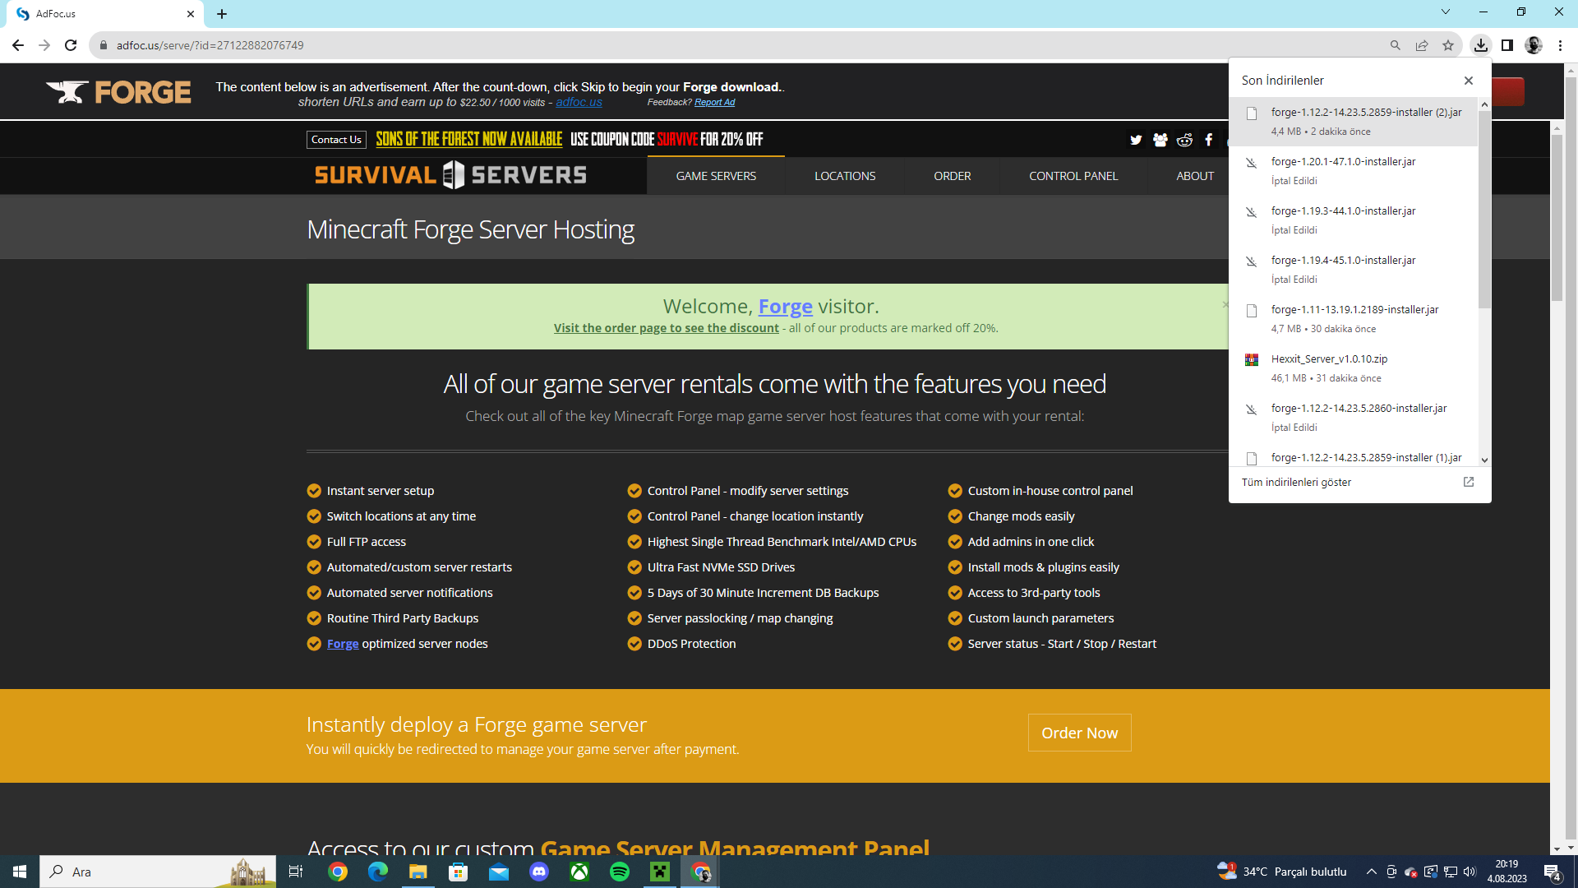Click the Facebook icon in the header

pyautogui.click(x=1208, y=140)
